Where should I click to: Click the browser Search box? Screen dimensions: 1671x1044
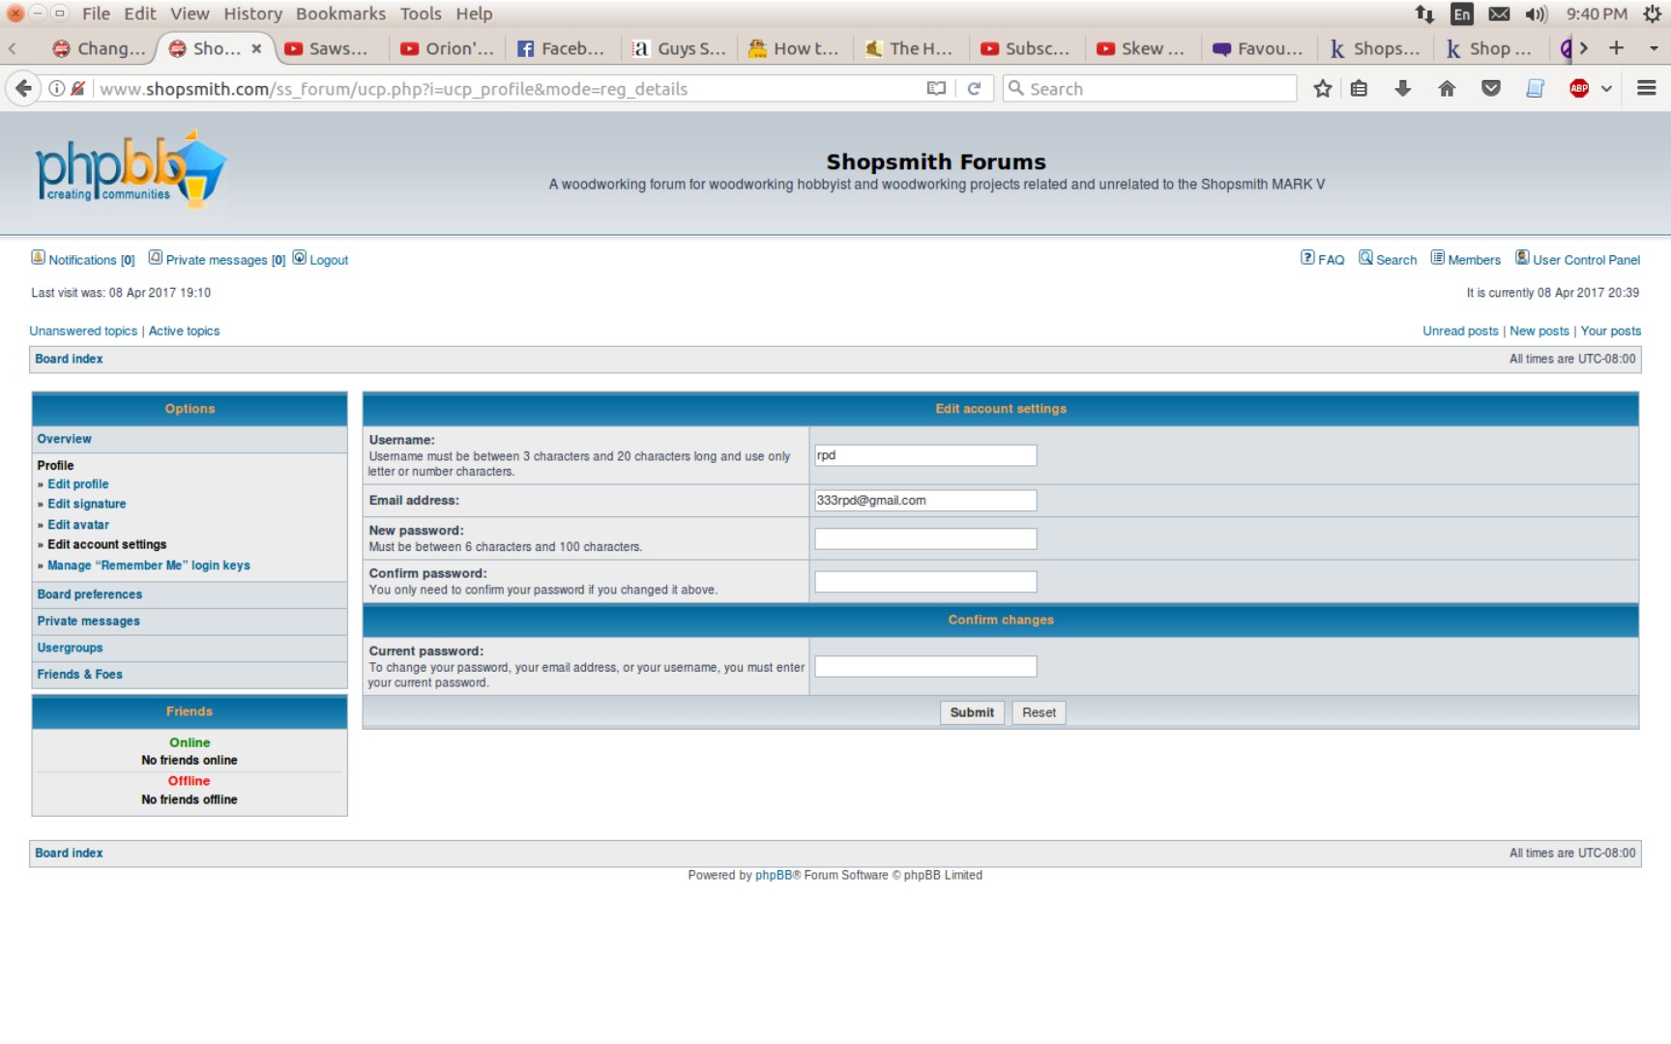tap(1150, 88)
